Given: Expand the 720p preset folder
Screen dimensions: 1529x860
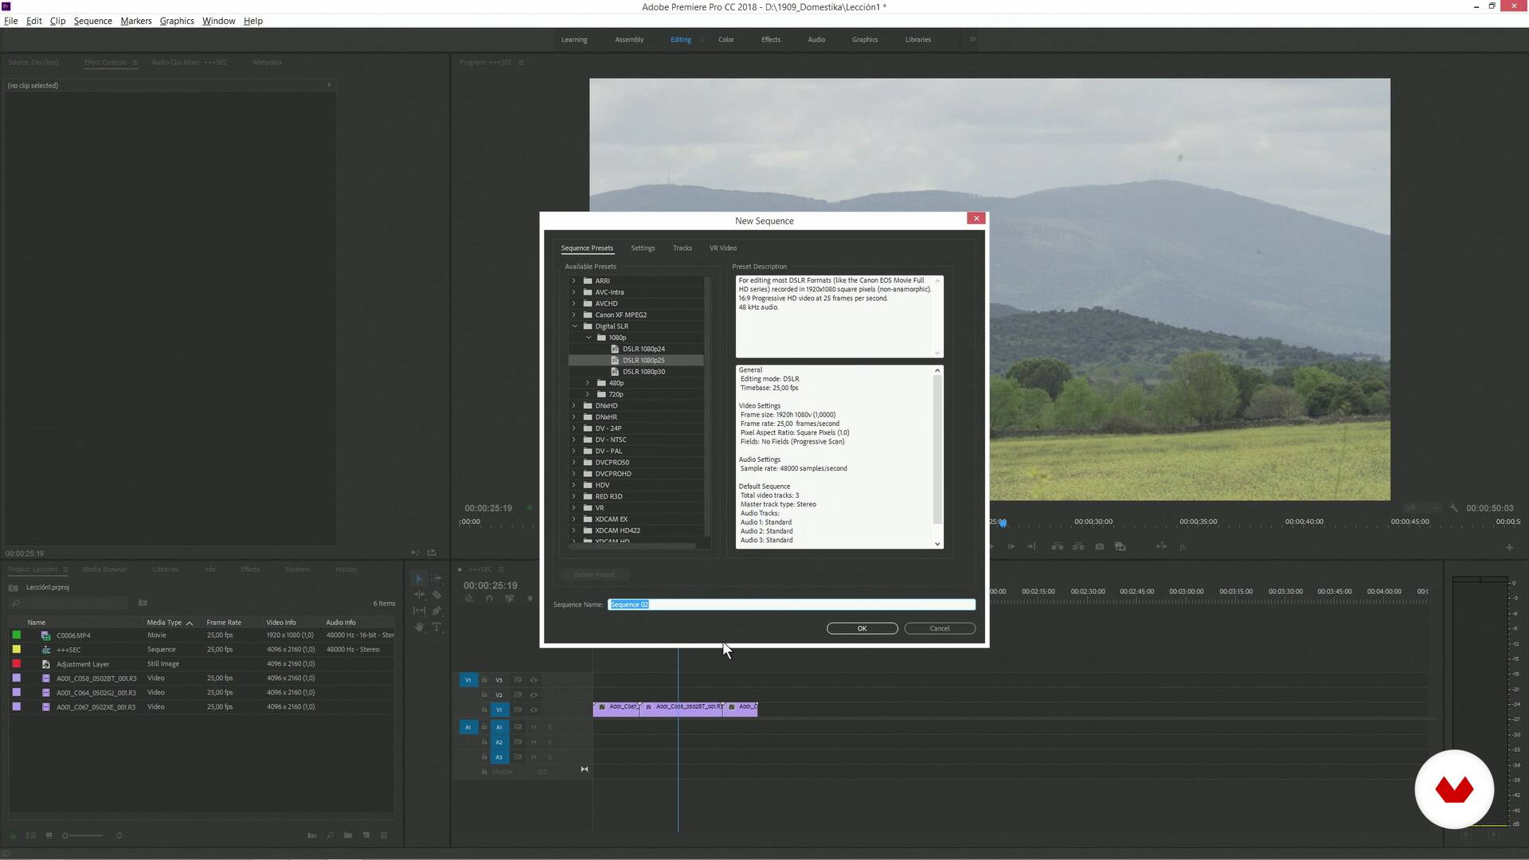Looking at the screenshot, I should pyautogui.click(x=588, y=394).
